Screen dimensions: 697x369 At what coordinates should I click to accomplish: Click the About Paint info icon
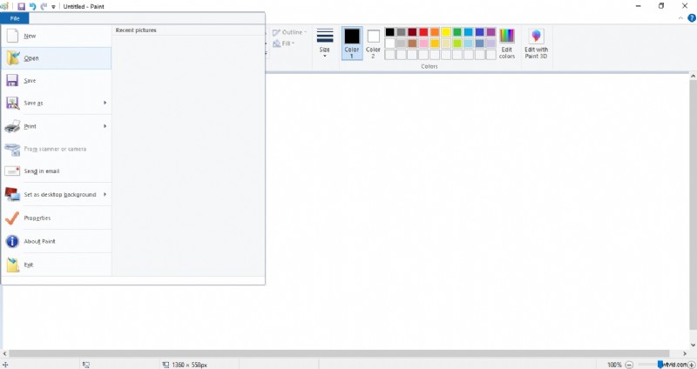tap(12, 241)
